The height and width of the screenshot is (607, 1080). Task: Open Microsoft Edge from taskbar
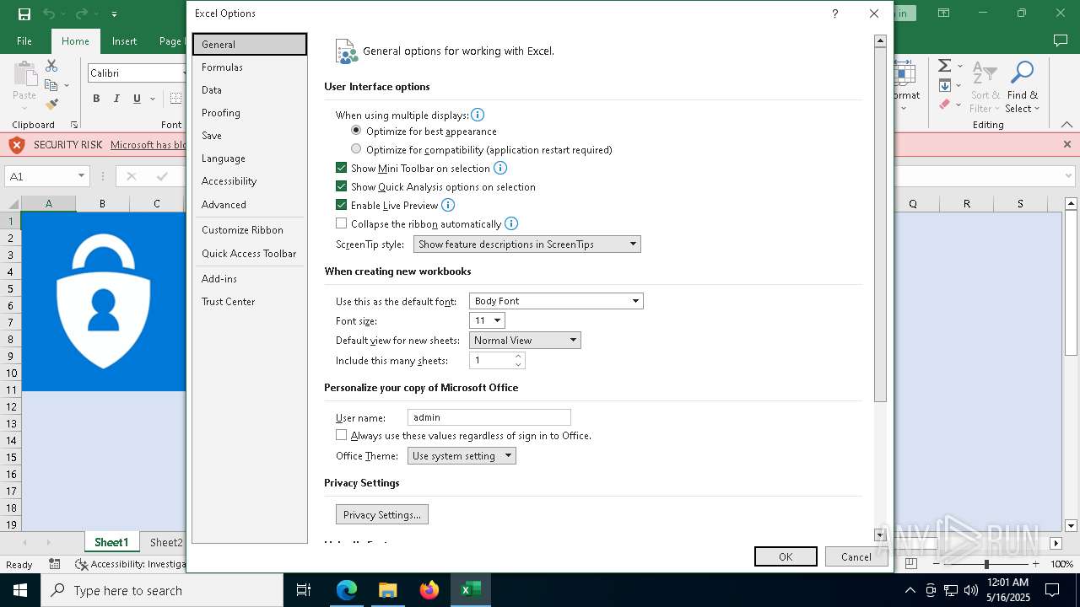click(347, 590)
